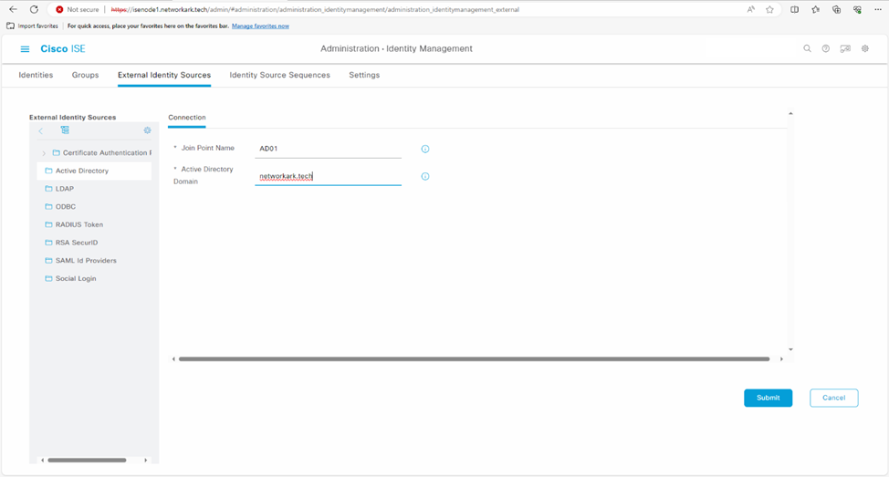This screenshot has width=889, height=477.
Task: Switch to the Identity Source Sequences tab
Action: click(x=279, y=75)
